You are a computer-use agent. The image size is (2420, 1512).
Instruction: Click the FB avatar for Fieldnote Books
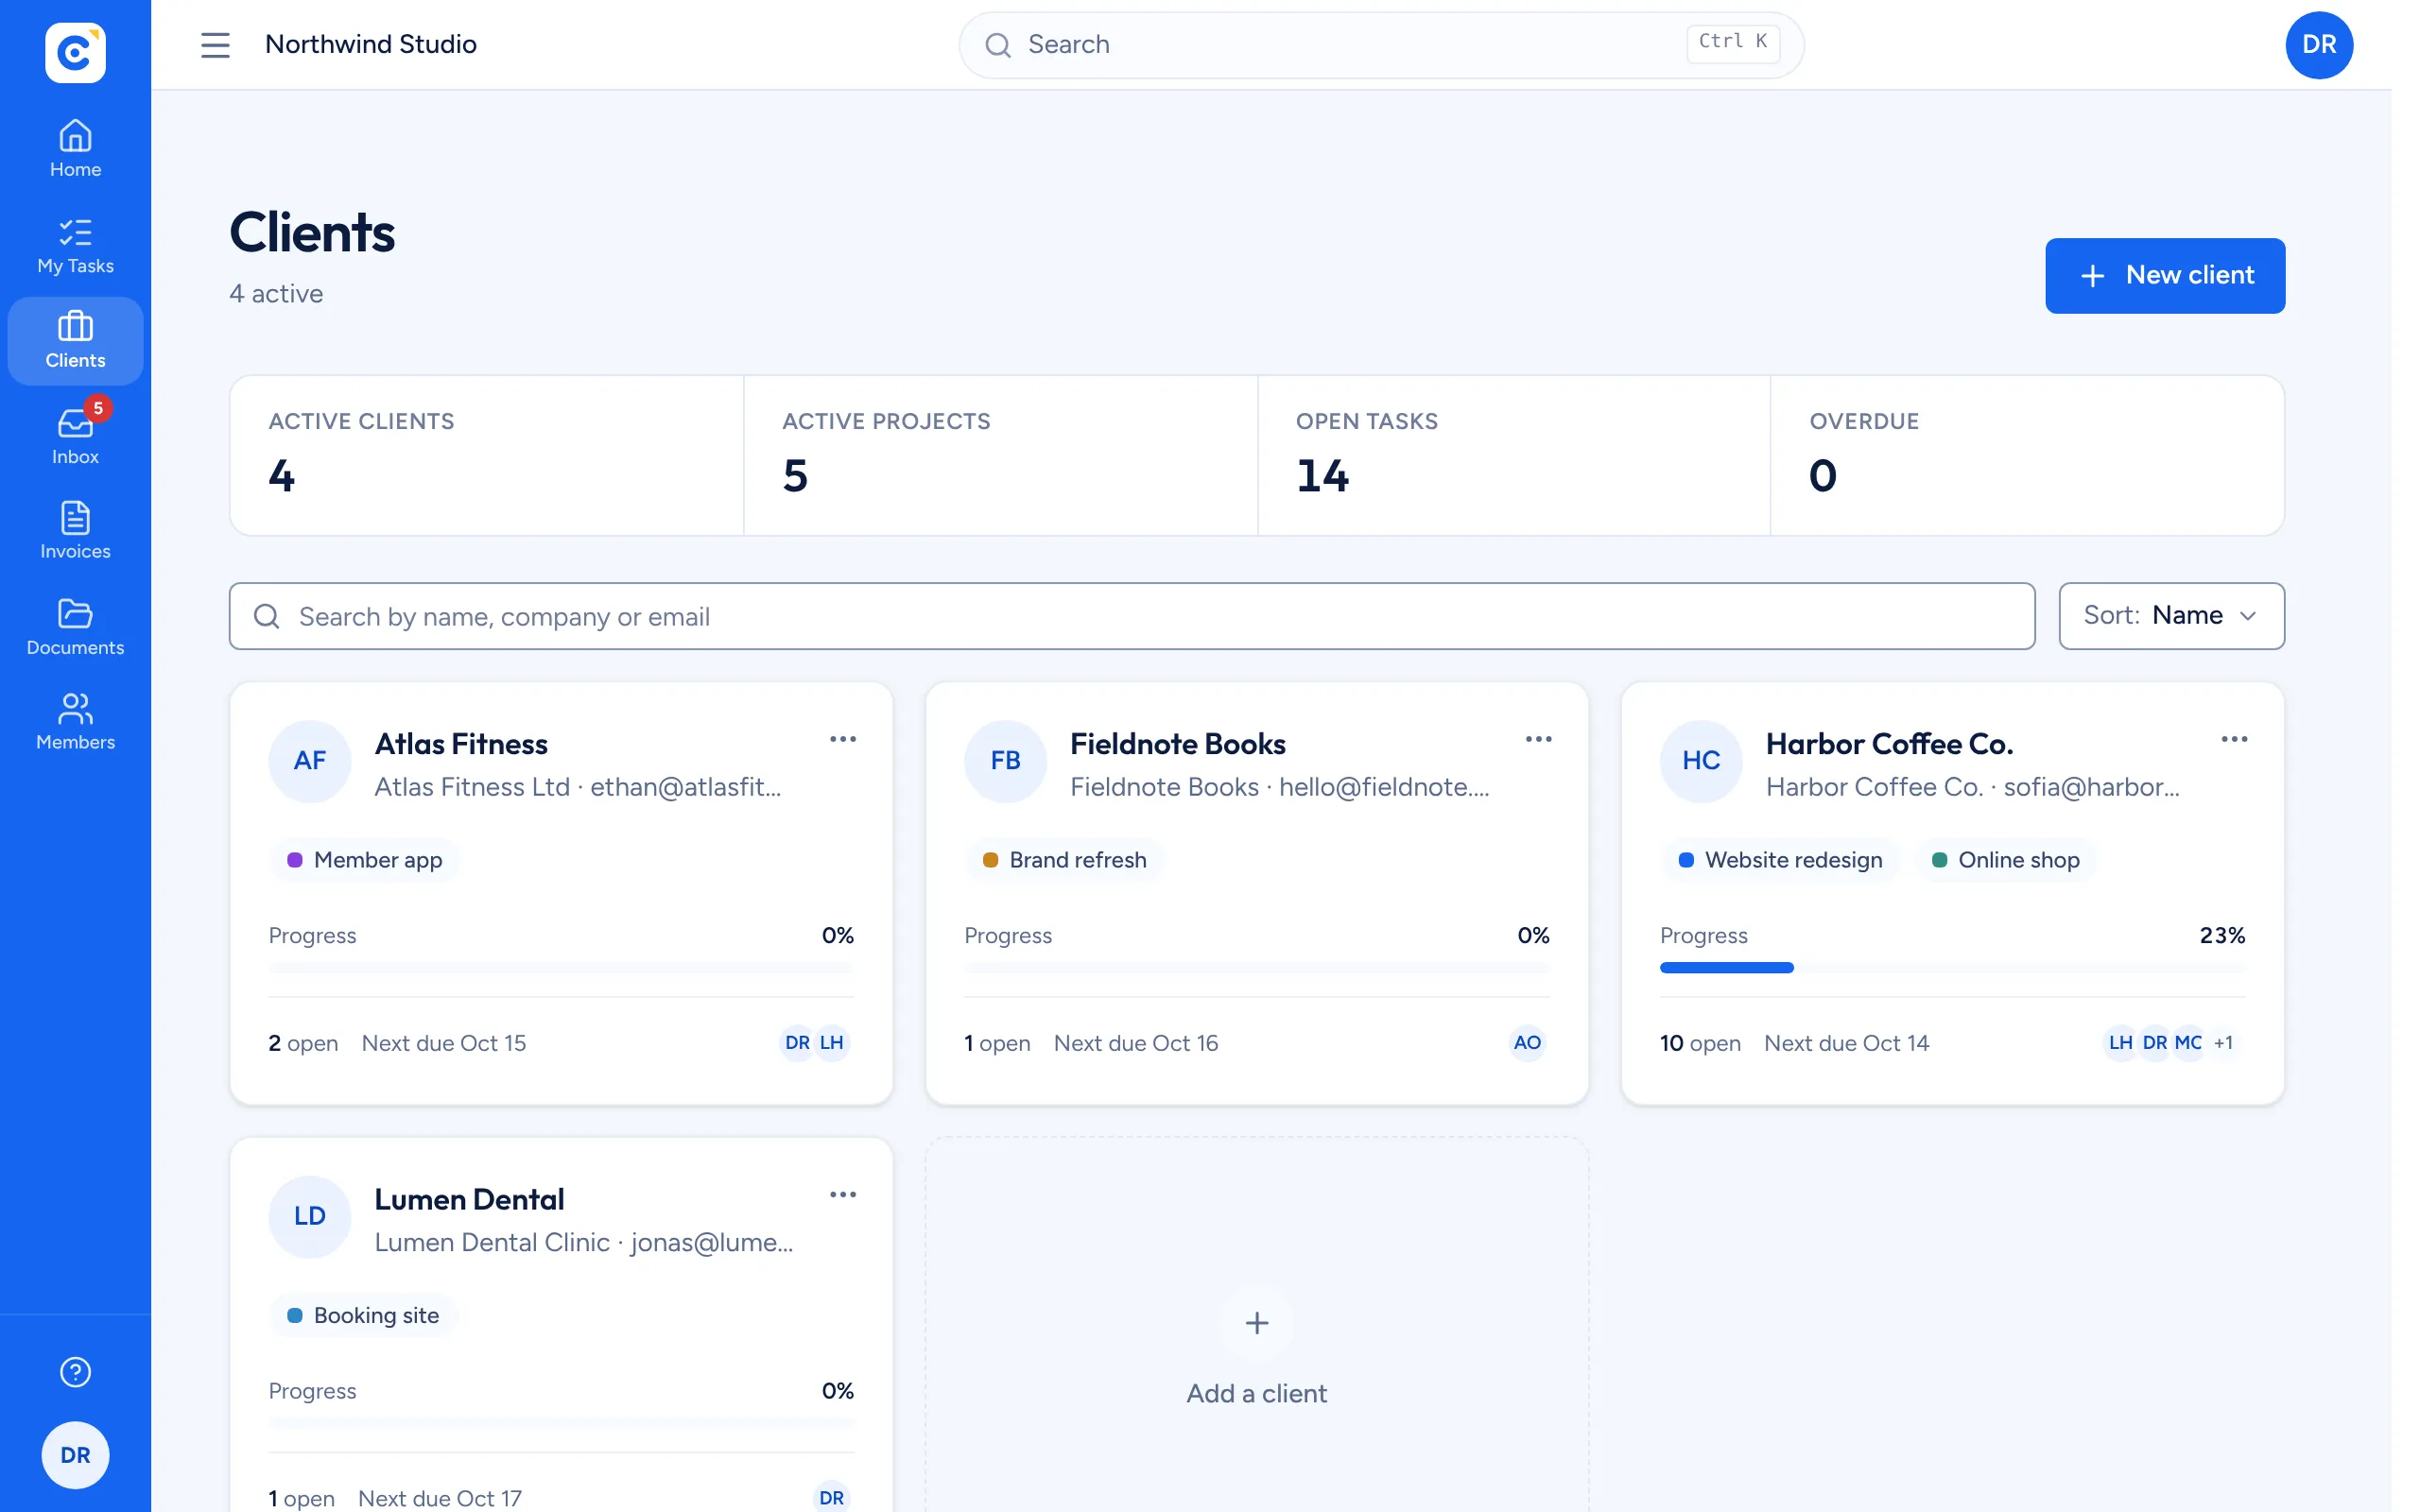pos(1005,761)
